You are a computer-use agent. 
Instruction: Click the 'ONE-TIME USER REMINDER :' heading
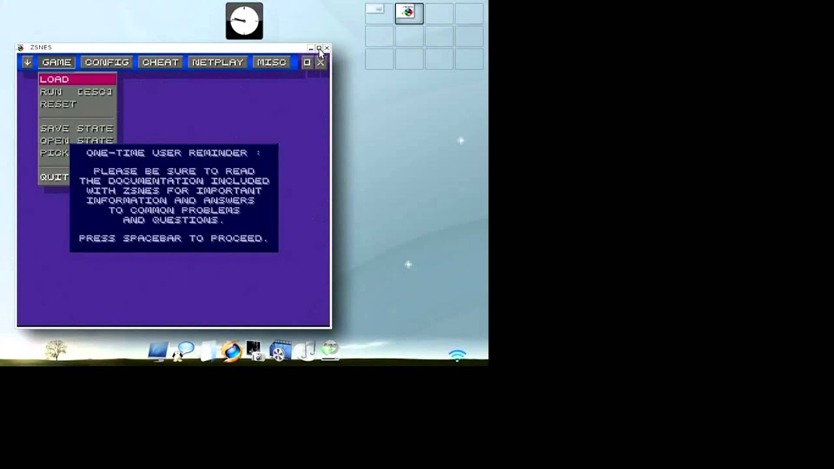(x=174, y=153)
